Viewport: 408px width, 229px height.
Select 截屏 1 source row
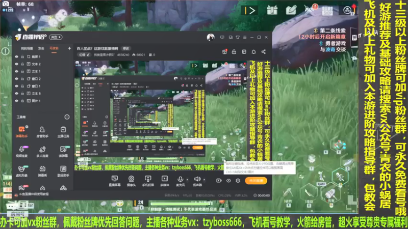pos(43,56)
